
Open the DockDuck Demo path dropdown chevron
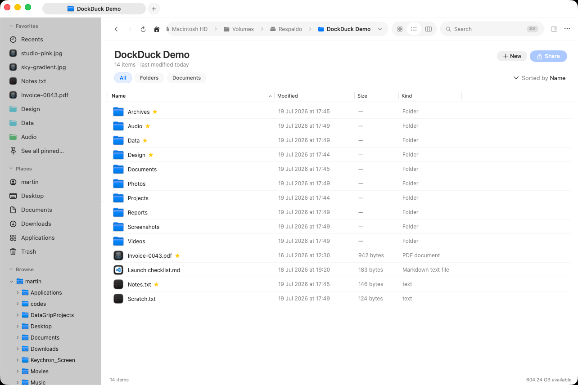point(380,29)
